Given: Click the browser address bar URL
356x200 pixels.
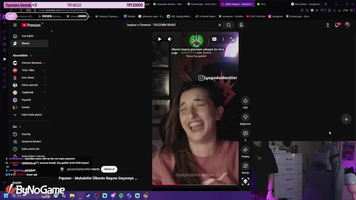Looking at the screenshot, I should [x=62, y=10].
